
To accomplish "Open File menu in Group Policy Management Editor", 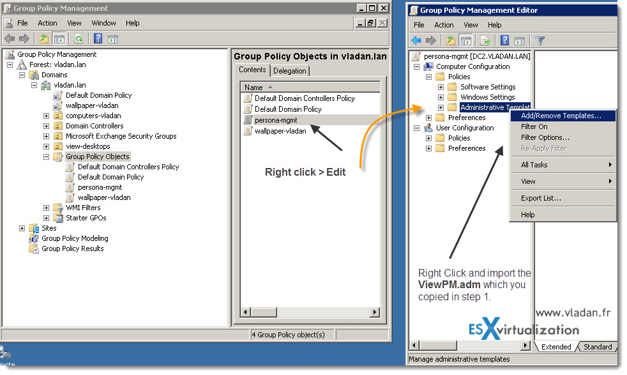I will point(419,25).
